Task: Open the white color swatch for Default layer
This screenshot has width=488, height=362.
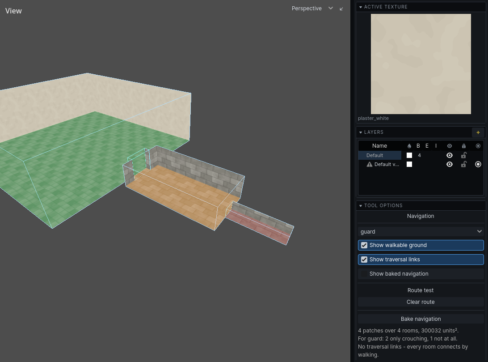Action: [x=409, y=155]
